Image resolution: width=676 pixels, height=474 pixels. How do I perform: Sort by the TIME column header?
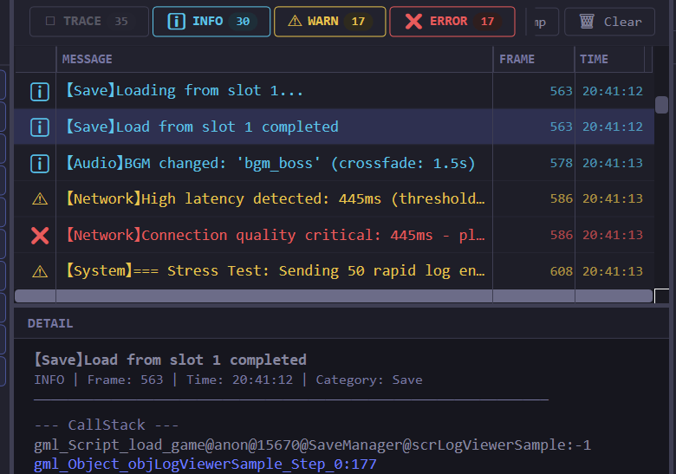[595, 59]
